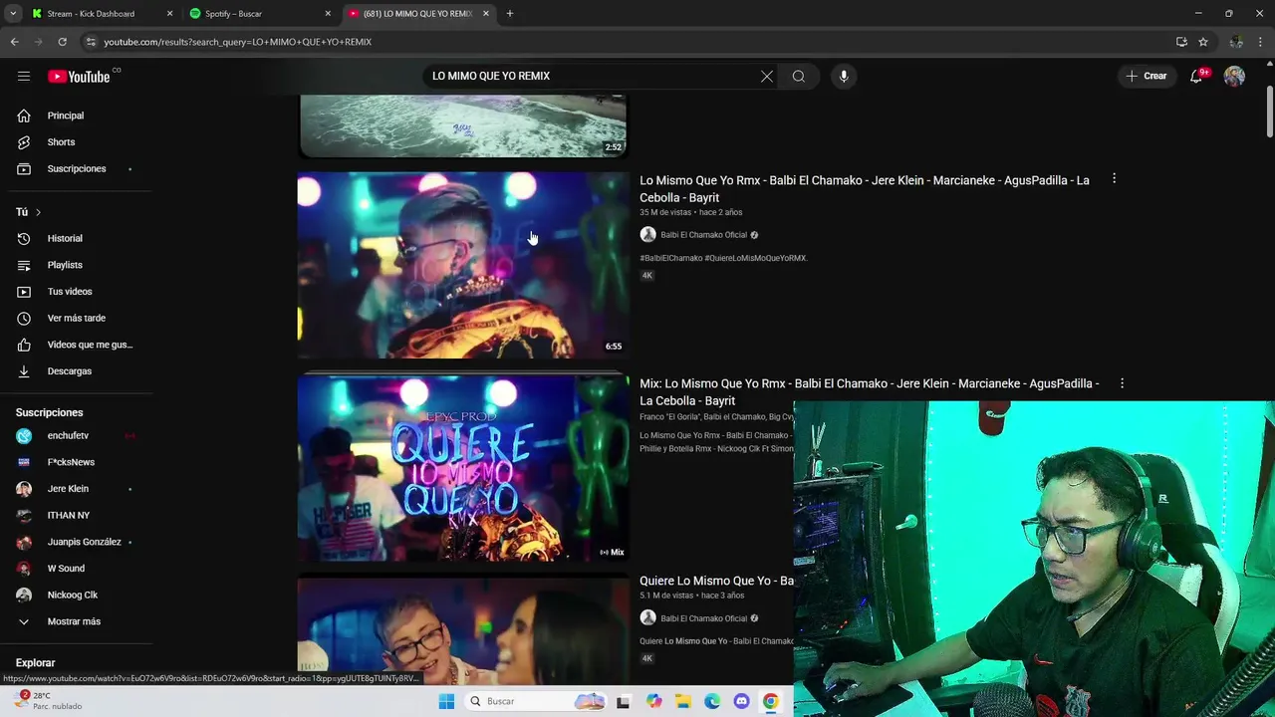The height and width of the screenshot is (717, 1275).
Task: Open File Explorer from taskbar
Action: 682,701
